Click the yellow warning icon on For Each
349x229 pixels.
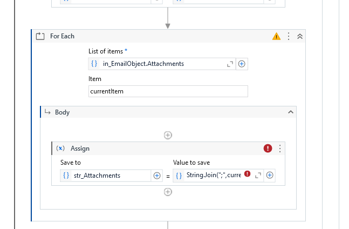pos(276,36)
